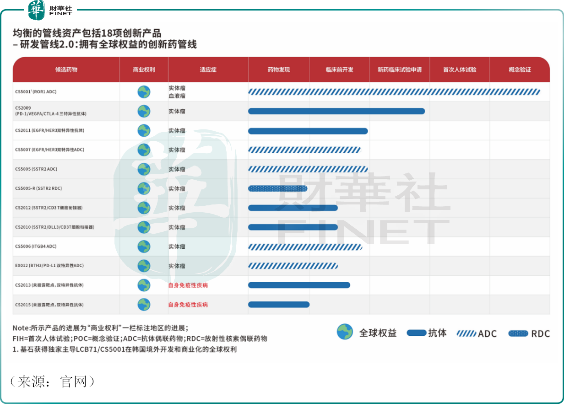The image size is (564, 413).
Task: Select the 商业权利 column header
Action: pos(144,70)
